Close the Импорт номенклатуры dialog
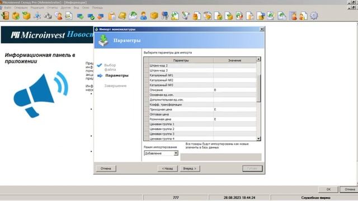The width and height of the screenshot is (358, 201). [262, 29]
